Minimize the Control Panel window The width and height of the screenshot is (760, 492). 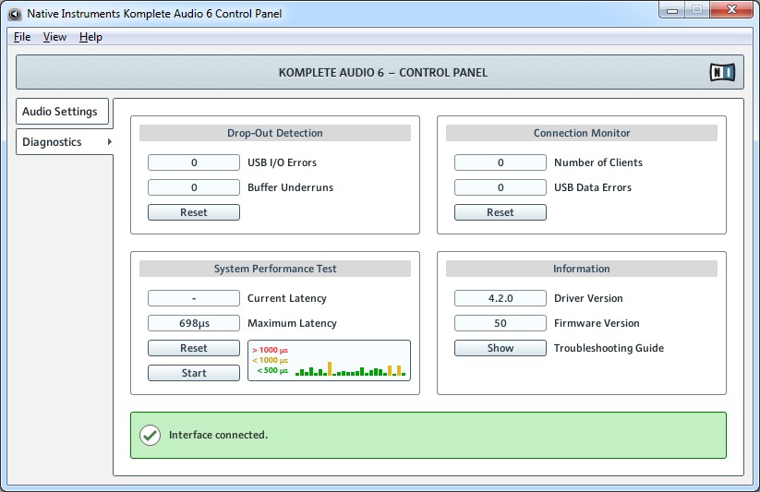[x=671, y=10]
